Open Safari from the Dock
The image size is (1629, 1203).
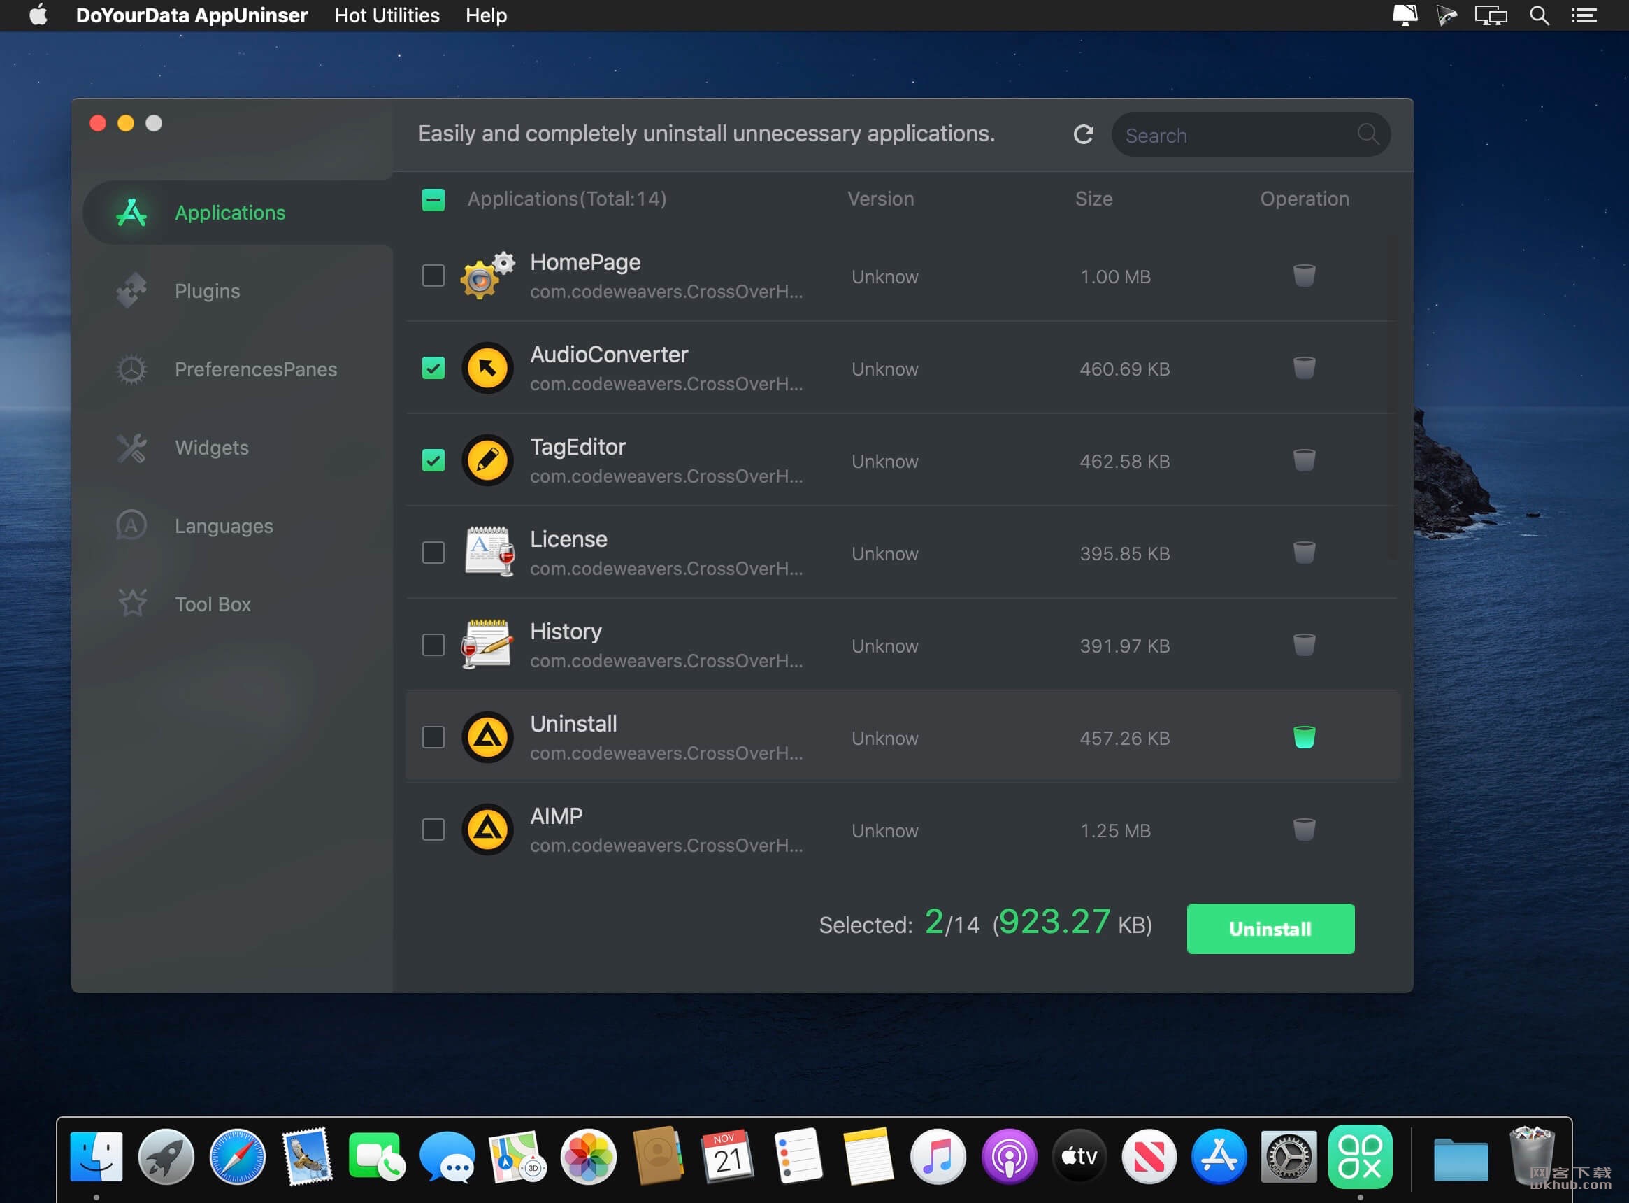[237, 1156]
